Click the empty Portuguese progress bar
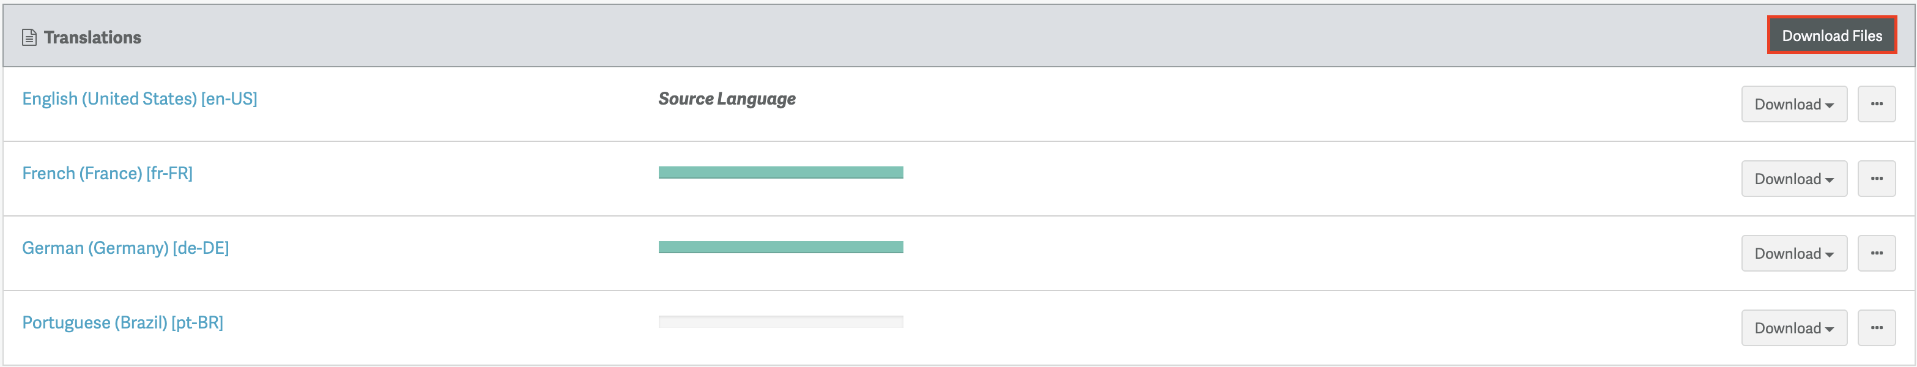The image size is (1917, 367). click(781, 322)
